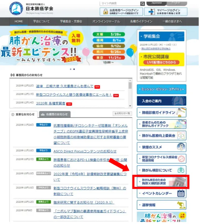Click the padlock icon on member login

pos(106,11)
